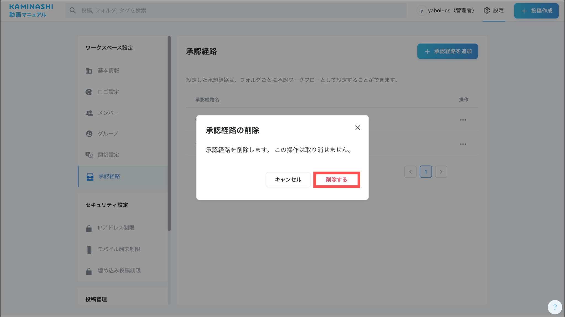Screen dimensions: 565x317
Task: Open the 翻訳設定 translate icon
Action: point(89,155)
